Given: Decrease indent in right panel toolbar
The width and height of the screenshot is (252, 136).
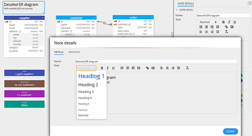Looking at the screenshot, I should tap(212, 27).
